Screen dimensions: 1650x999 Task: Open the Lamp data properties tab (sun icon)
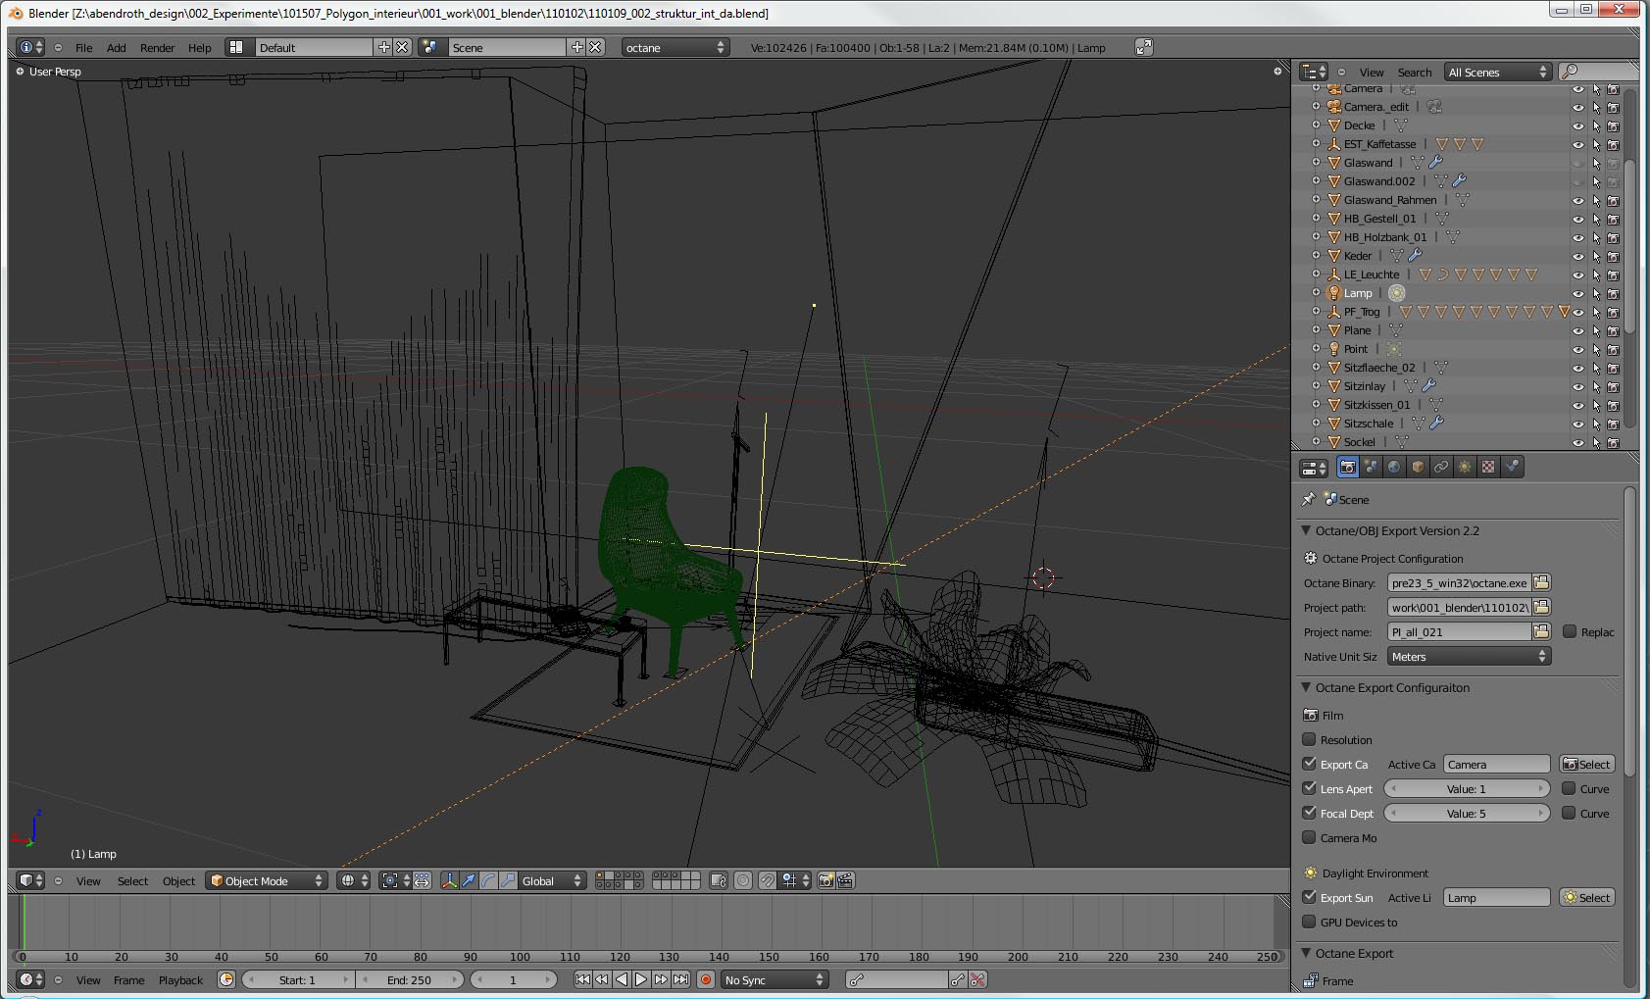click(1465, 468)
